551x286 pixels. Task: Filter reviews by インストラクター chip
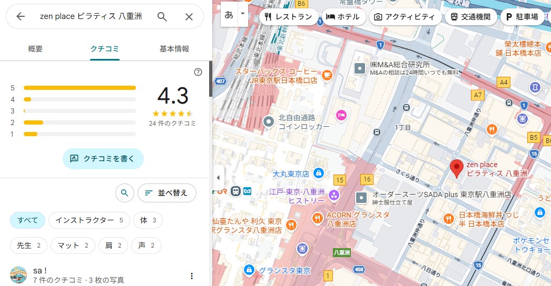[89, 220]
